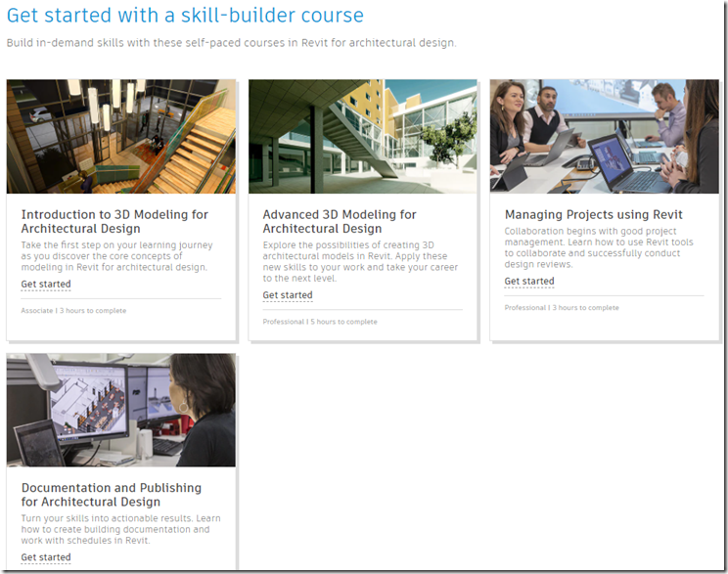This screenshot has height=574, width=728.
Task: Click Get started under Advanced 3D Modeling
Action: 288,295
